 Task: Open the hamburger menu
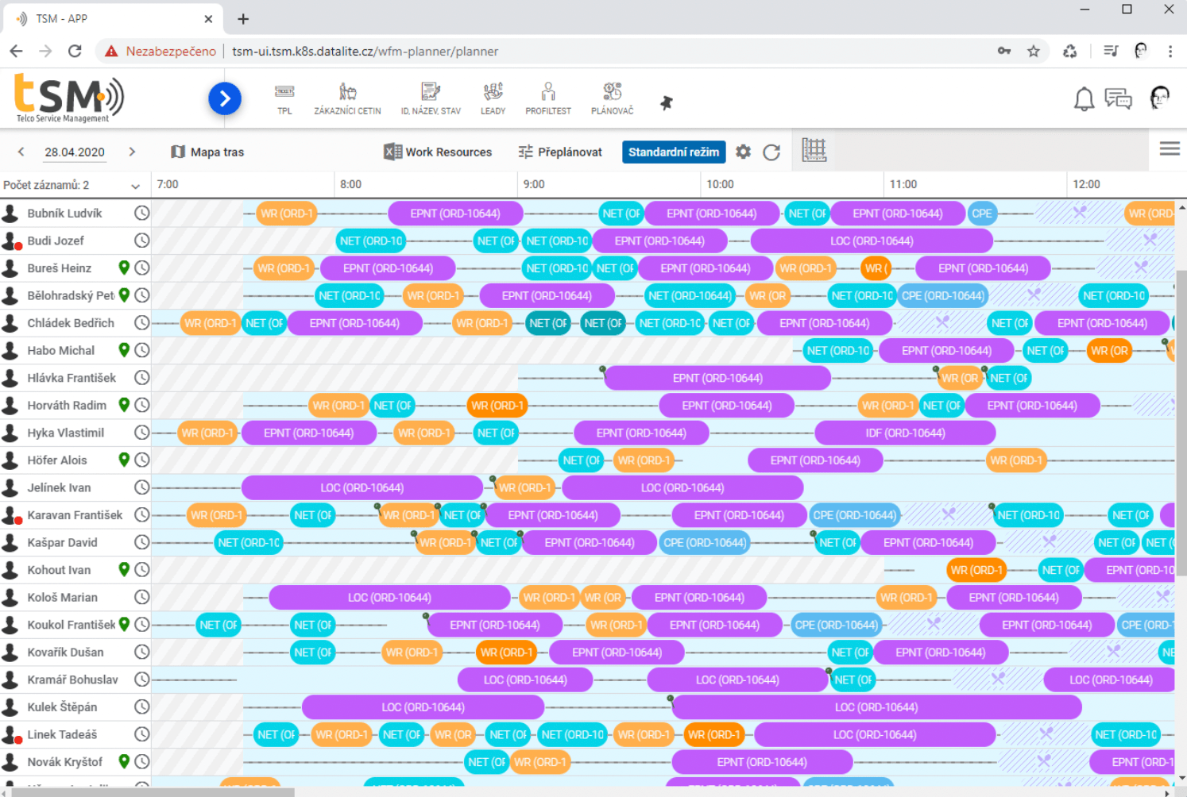coord(1170,148)
